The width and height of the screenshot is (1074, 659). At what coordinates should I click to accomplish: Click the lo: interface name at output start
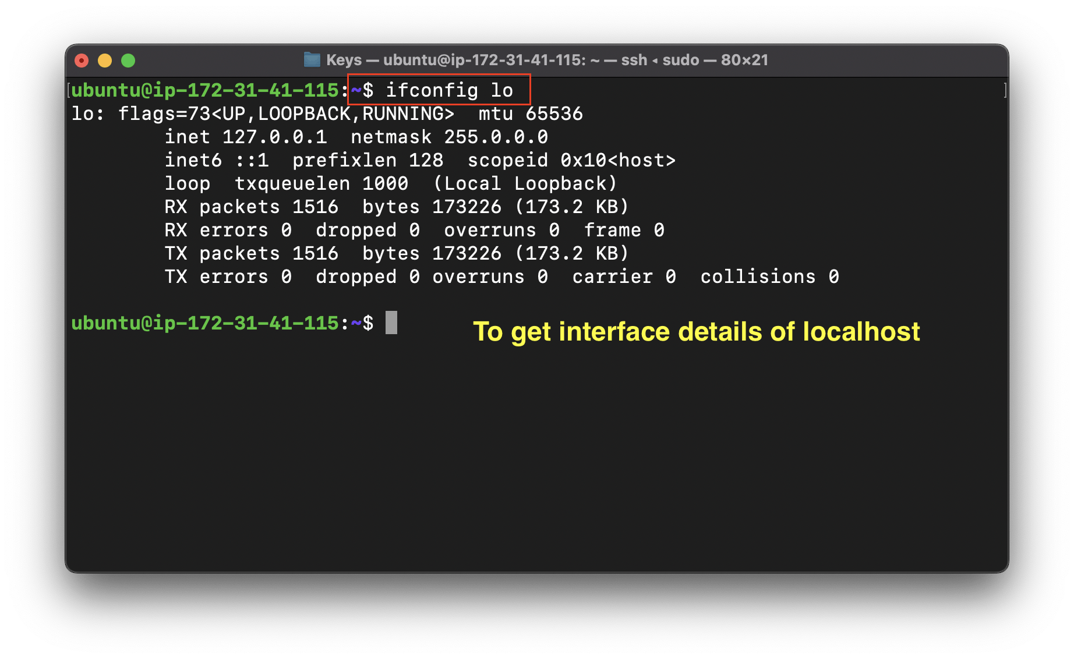pos(88,114)
